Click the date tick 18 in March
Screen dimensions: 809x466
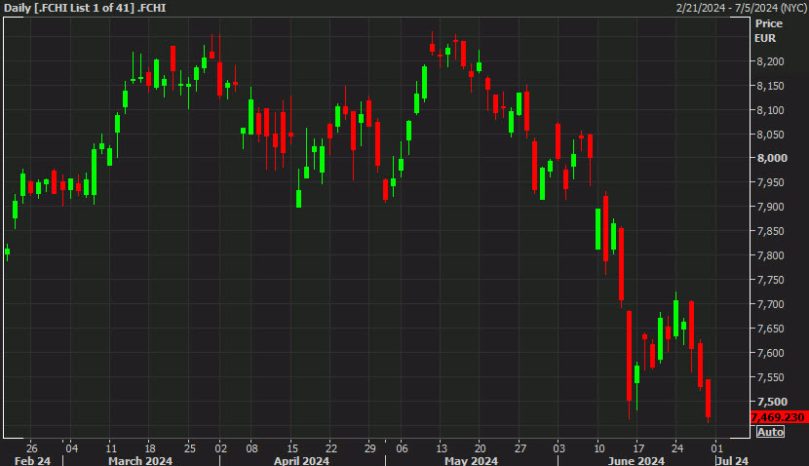pos(150,448)
